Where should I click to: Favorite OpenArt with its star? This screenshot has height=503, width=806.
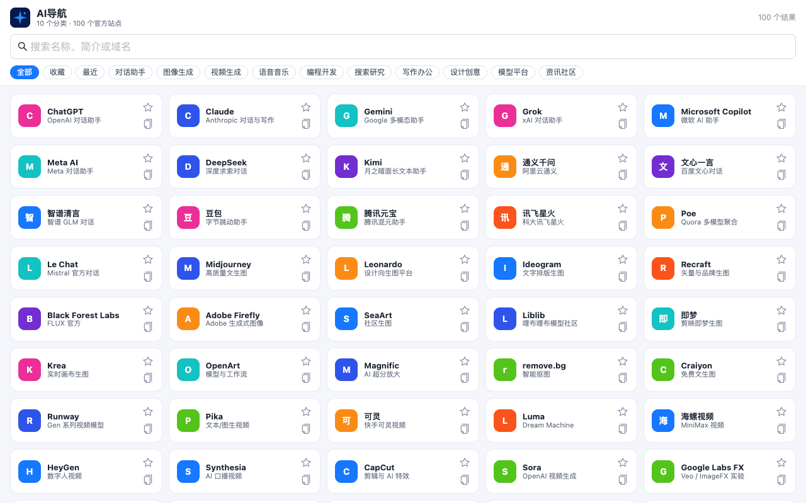click(306, 362)
